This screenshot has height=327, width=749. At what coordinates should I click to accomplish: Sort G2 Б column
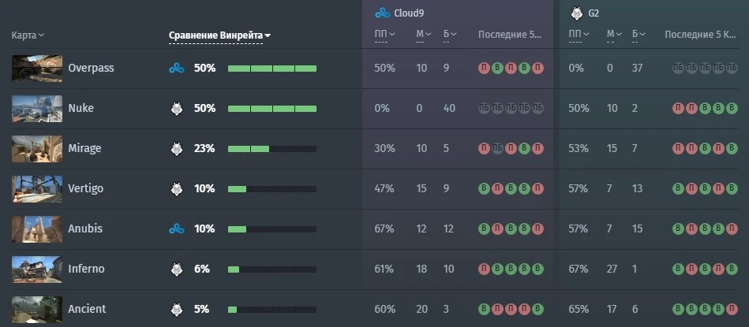click(639, 34)
